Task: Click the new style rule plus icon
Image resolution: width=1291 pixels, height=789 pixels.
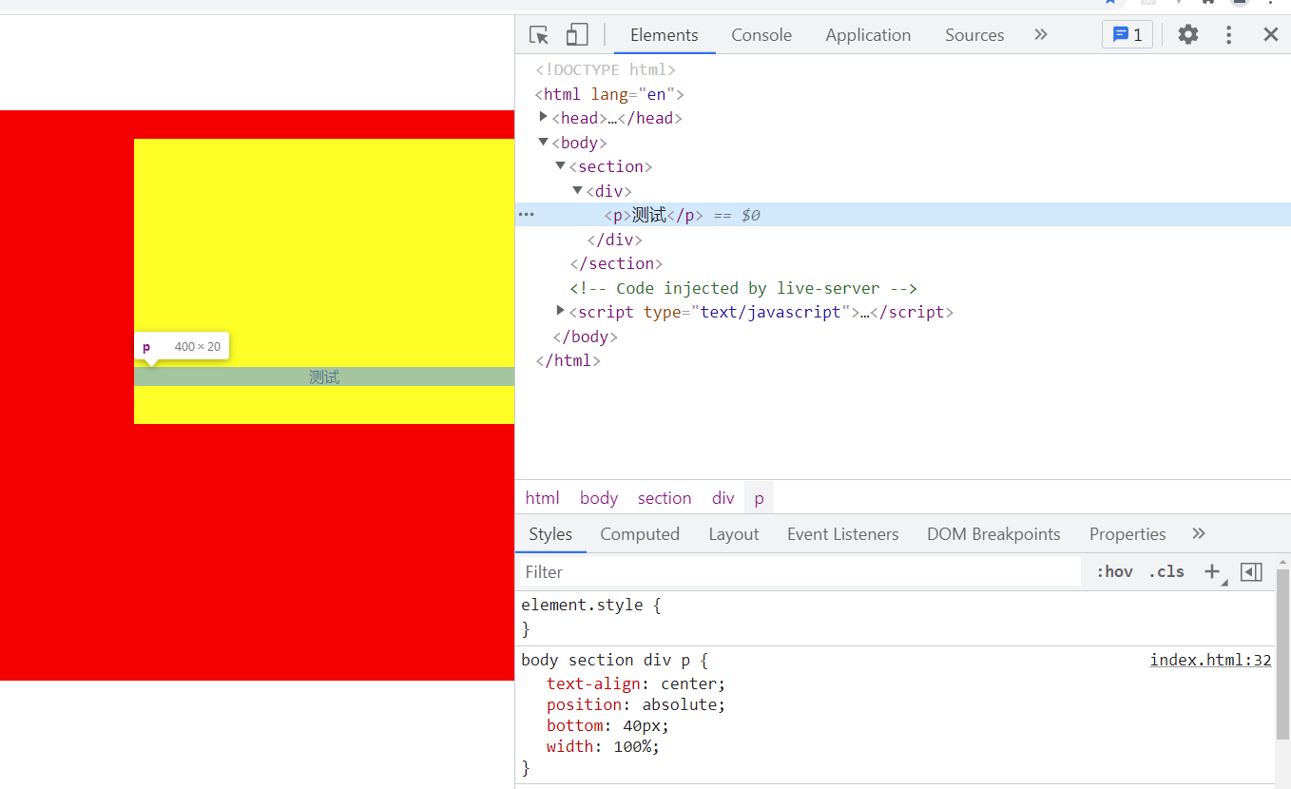Action: click(1212, 571)
